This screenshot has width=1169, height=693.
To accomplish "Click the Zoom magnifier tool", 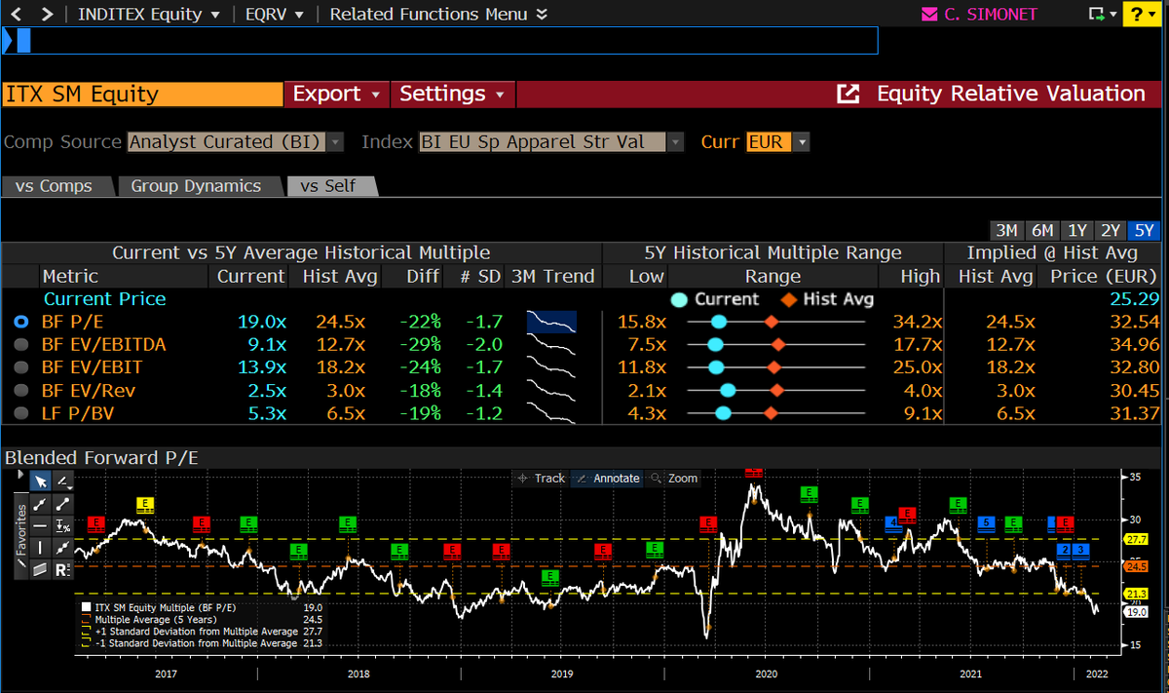I will 674,478.
